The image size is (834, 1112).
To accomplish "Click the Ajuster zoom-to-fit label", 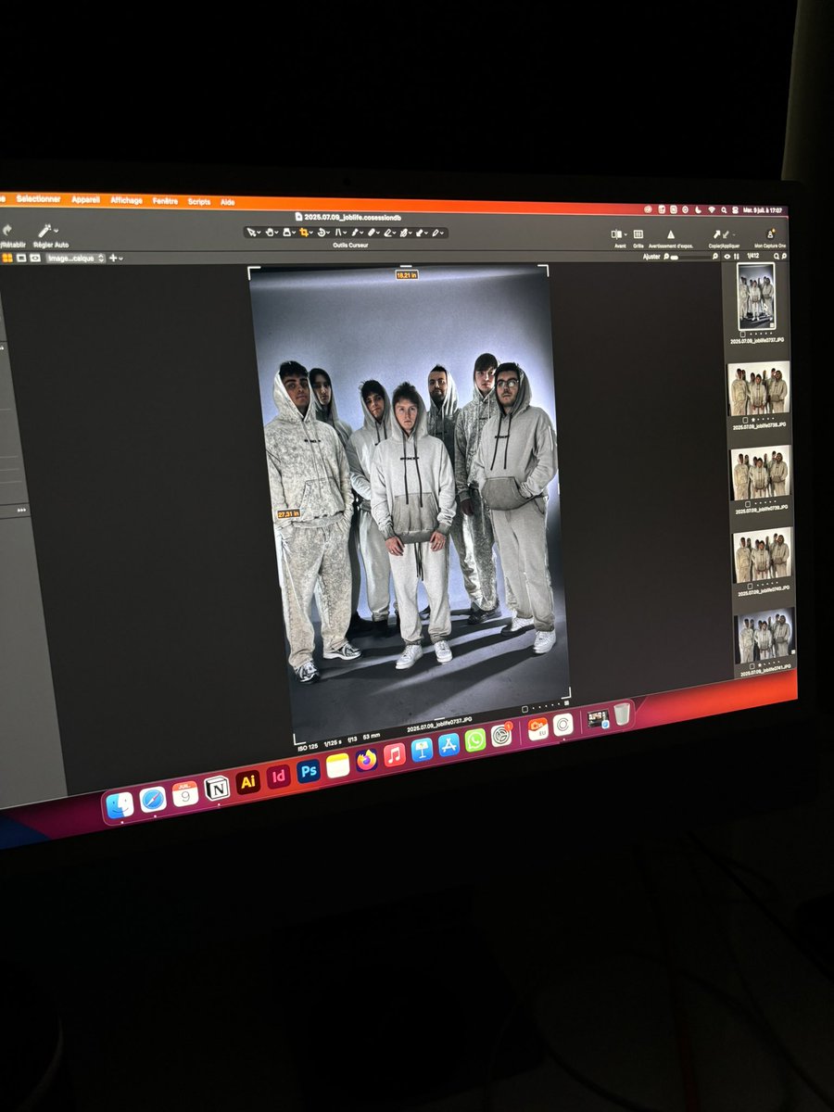I will pyautogui.click(x=651, y=256).
